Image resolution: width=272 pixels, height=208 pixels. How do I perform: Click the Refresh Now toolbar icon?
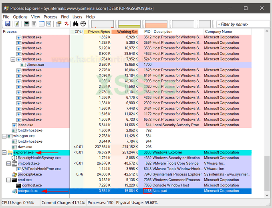16,24
